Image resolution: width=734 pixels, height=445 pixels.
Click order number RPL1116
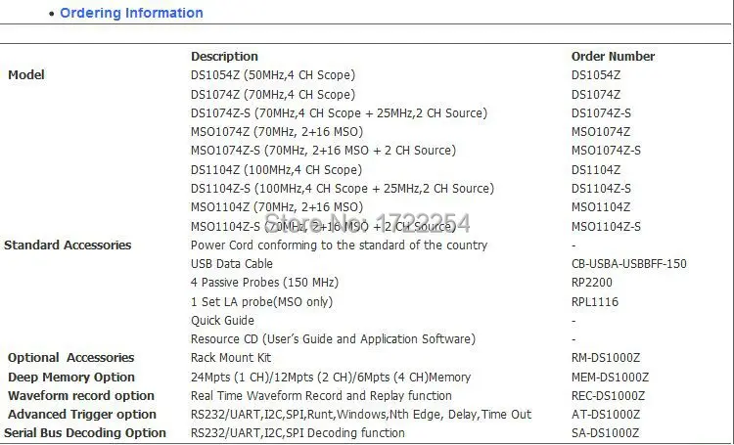tap(594, 302)
